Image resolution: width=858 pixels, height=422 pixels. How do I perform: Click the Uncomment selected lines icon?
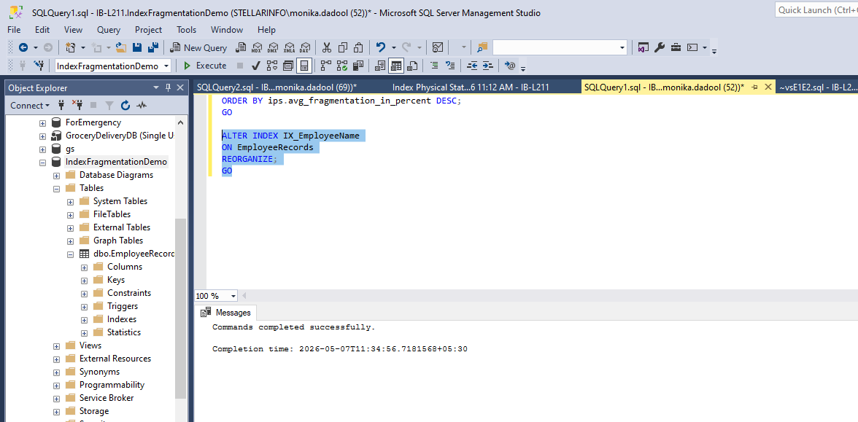tap(450, 66)
